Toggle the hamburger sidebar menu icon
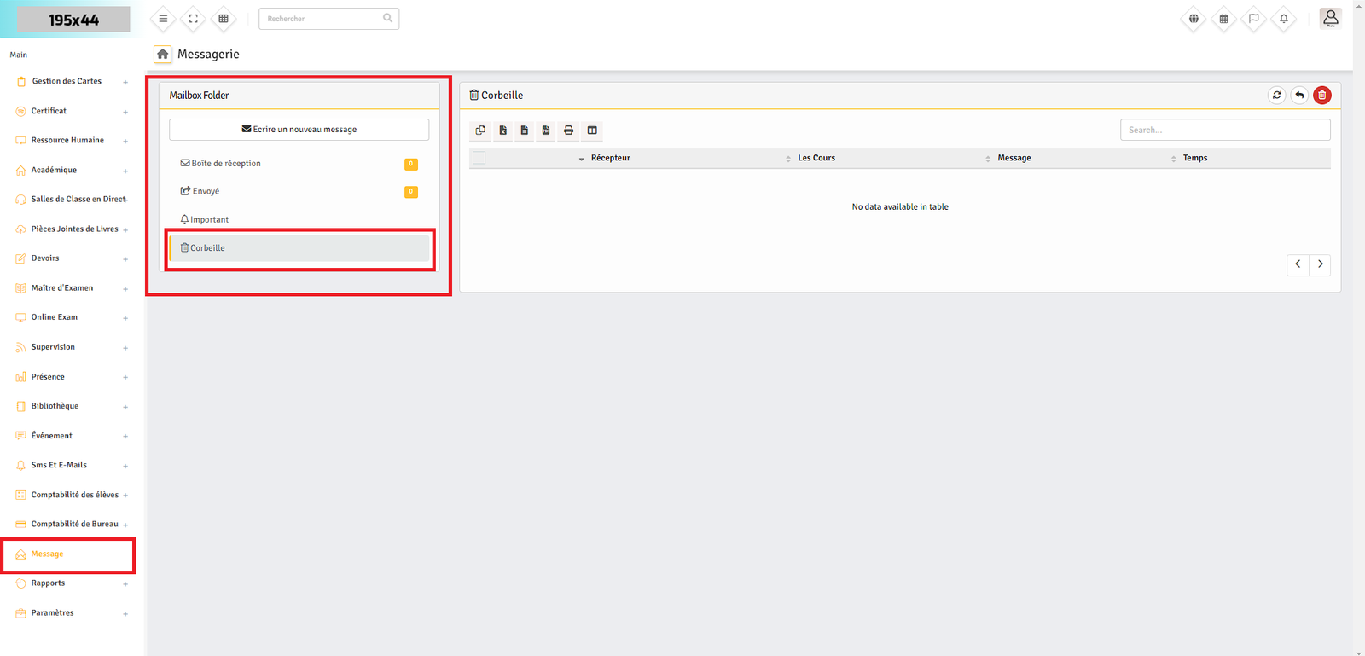Screen dimensions: 1365x656 pyautogui.click(x=163, y=19)
